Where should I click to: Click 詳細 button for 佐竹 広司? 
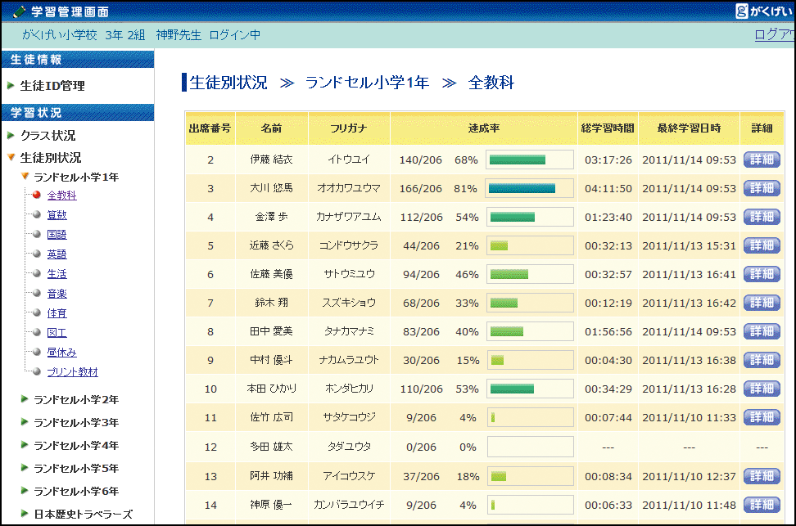coord(762,417)
